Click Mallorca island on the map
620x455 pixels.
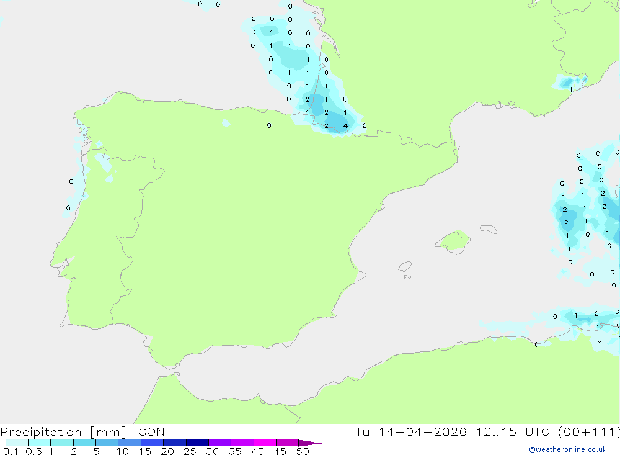pyautogui.click(x=453, y=241)
